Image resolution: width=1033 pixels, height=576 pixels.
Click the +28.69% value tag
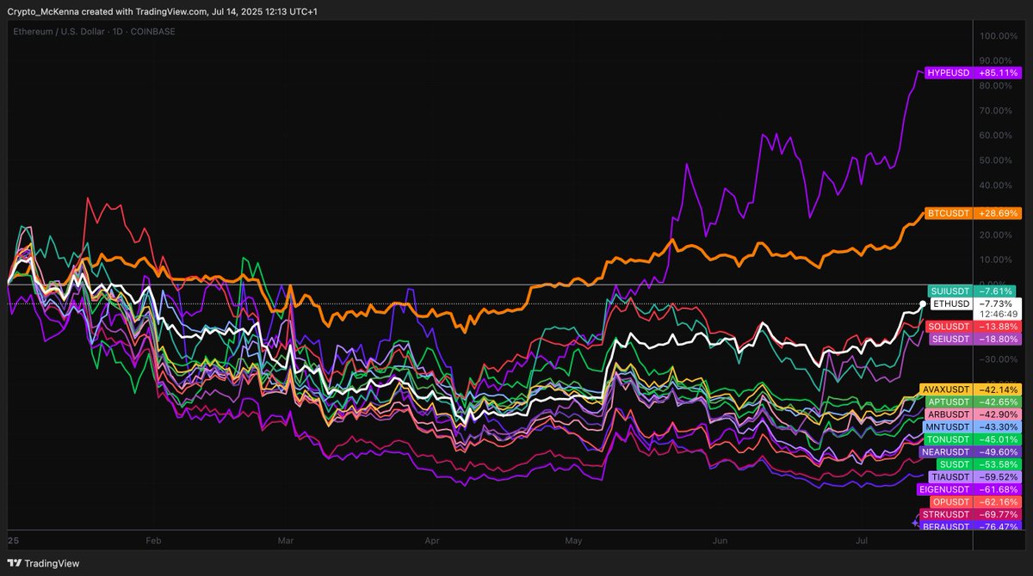997,212
